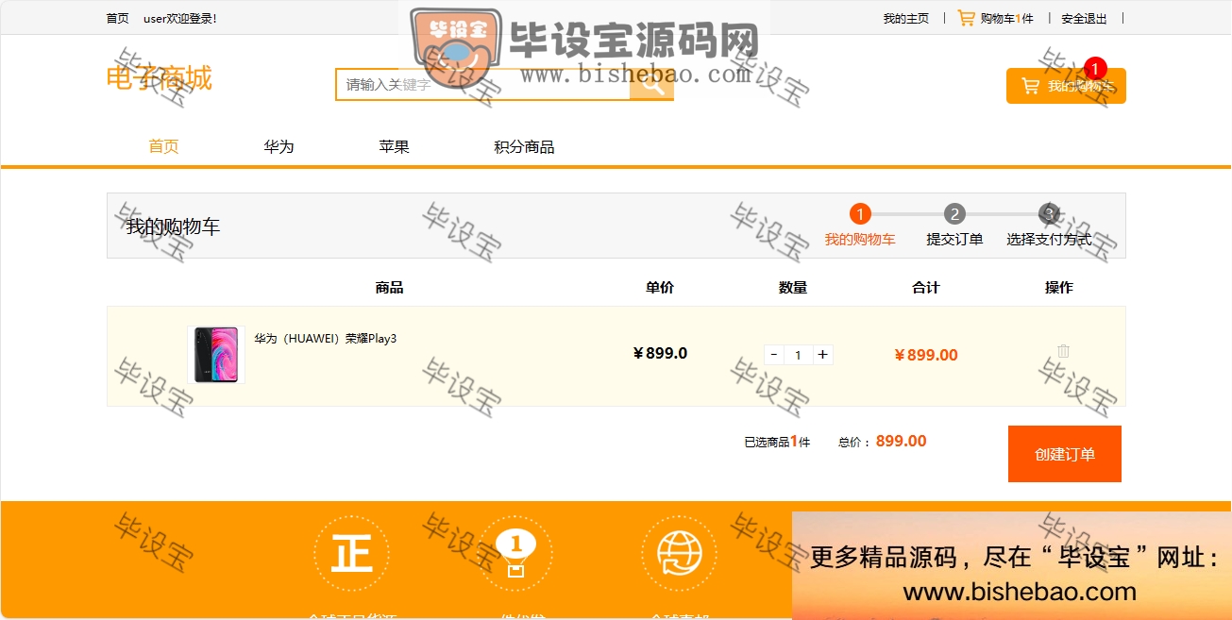
Task: Click the quantity field showing 1
Action: click(799, 355)
